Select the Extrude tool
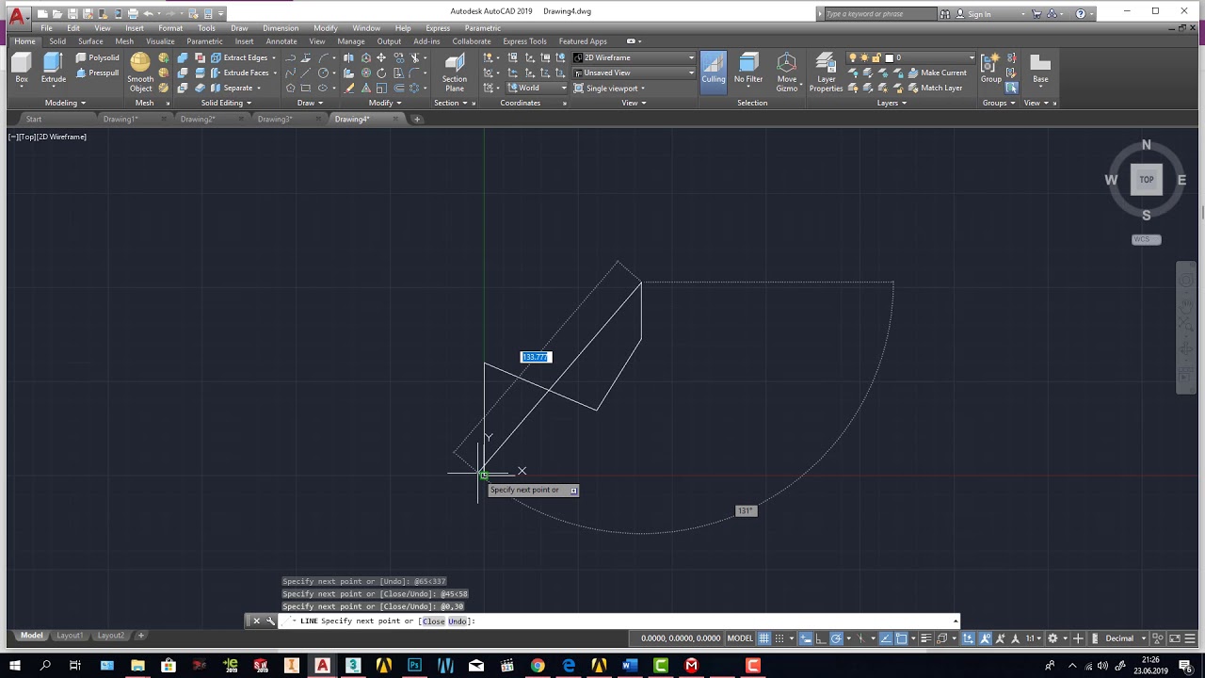Screen dimensions: 1205x678 53,71
